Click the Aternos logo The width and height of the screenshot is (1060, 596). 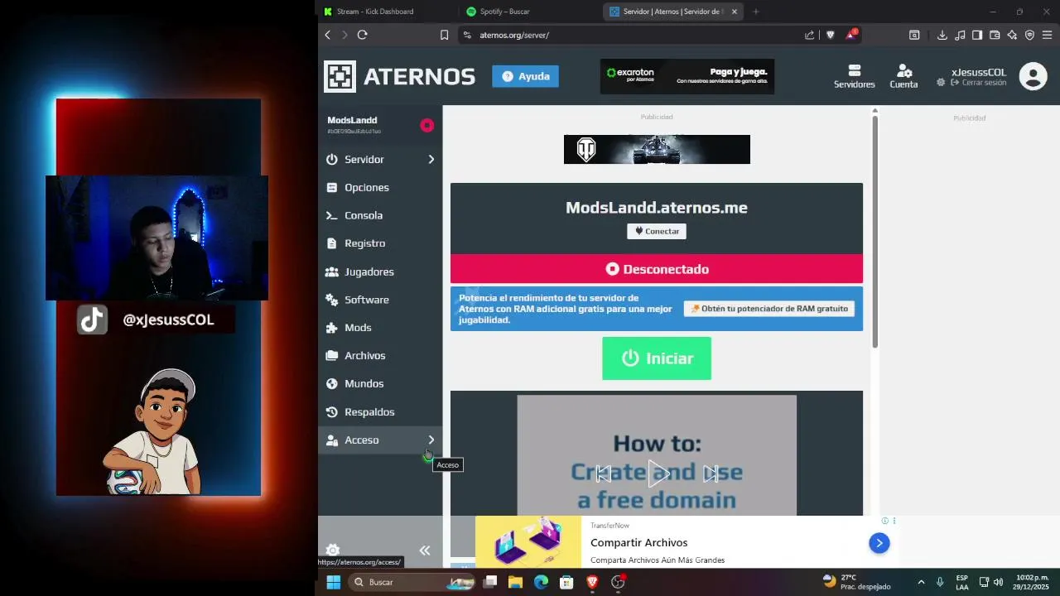[x=399, y=76]
